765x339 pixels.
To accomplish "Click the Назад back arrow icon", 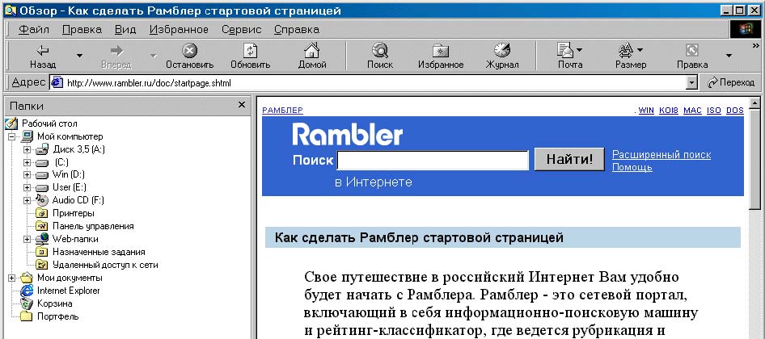I will click(x=43, y=50).
